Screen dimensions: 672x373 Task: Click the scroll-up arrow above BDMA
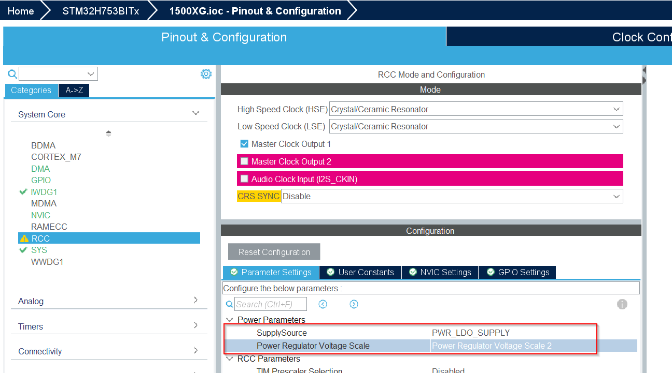[108, 132]
